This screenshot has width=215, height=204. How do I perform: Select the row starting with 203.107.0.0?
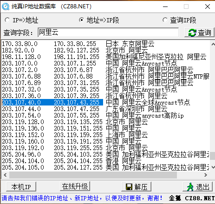(105, 63)
